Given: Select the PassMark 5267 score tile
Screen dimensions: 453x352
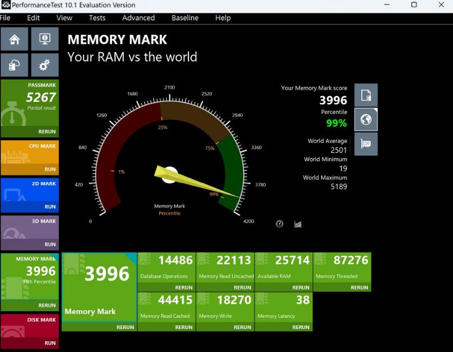Looking at the screenshot, I should [29, 103].
